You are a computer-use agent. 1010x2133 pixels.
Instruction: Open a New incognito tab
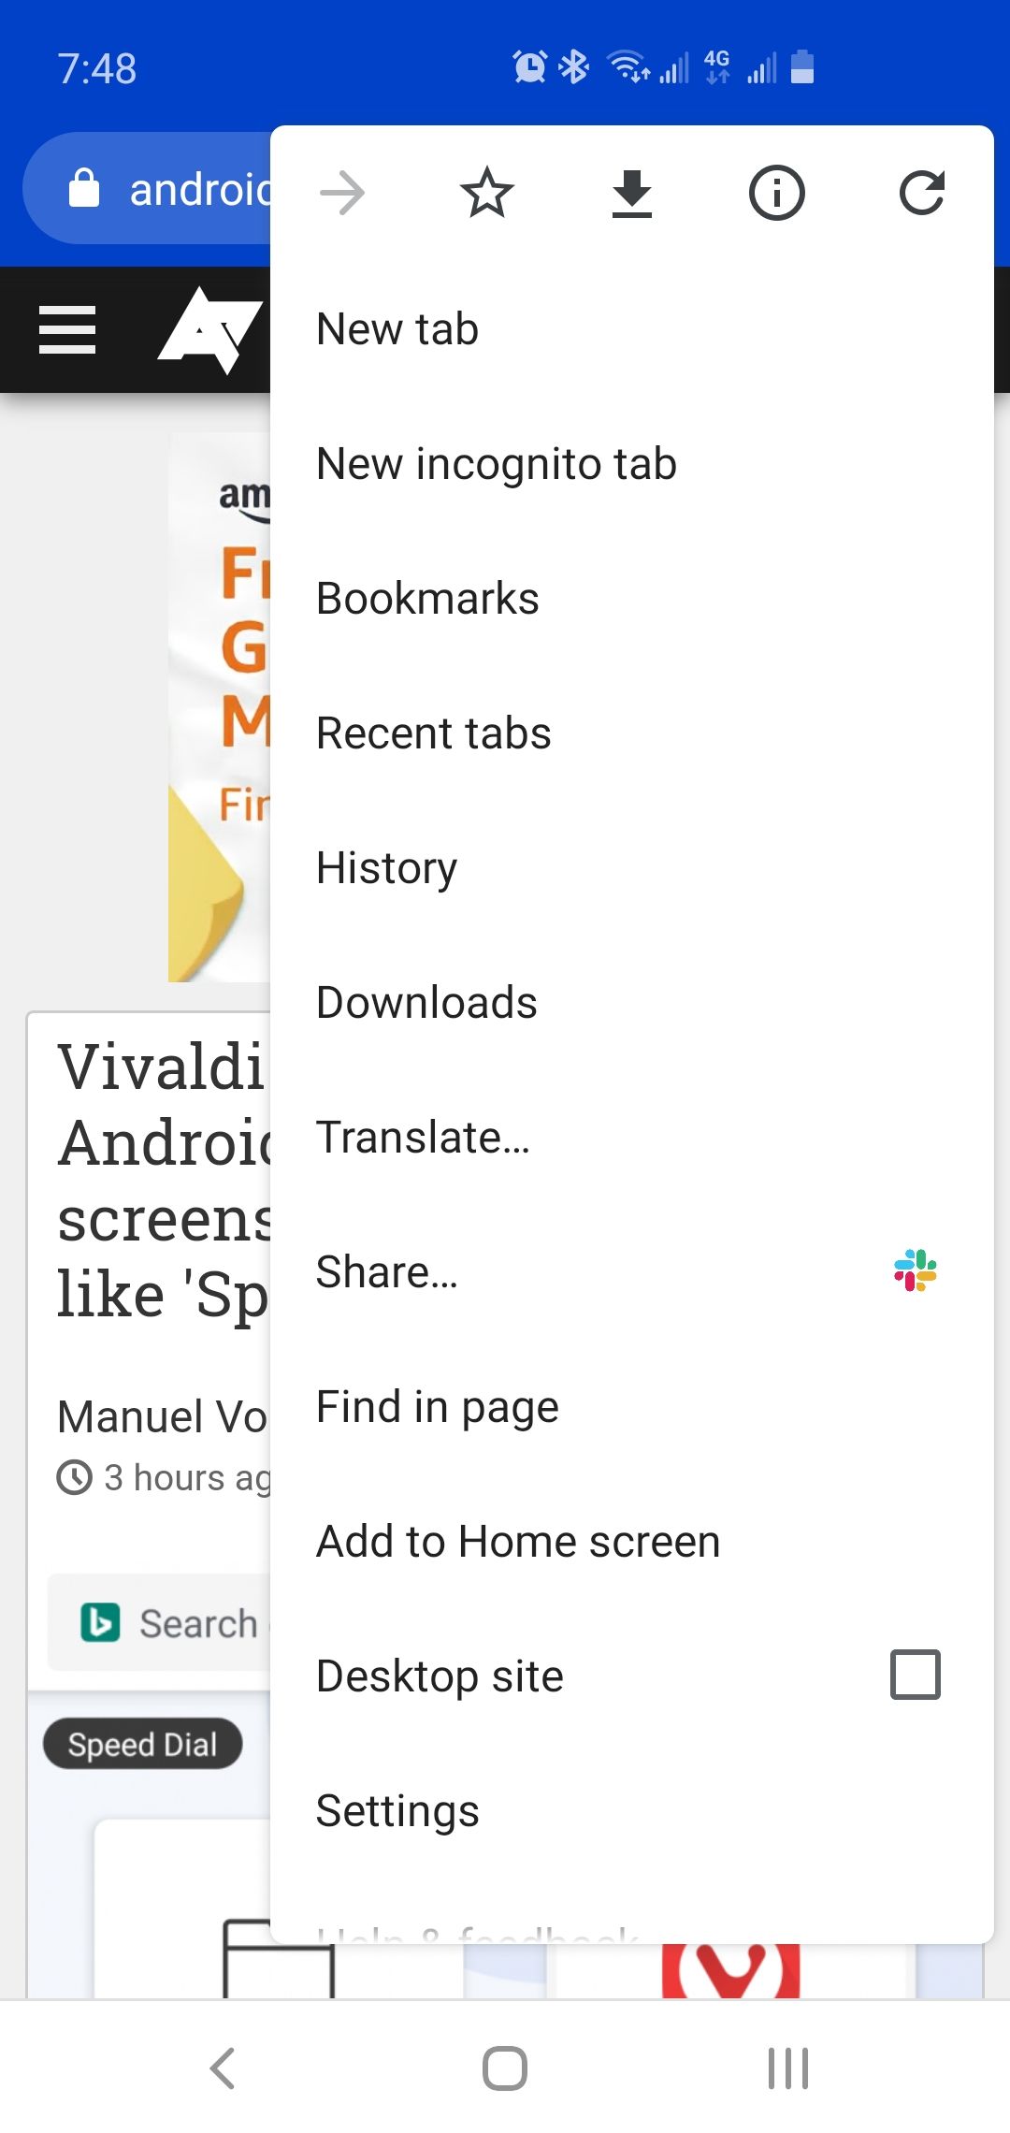tap(497, 464)
